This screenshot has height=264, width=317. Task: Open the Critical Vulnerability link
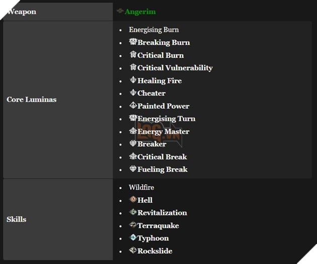pos(175,68)
